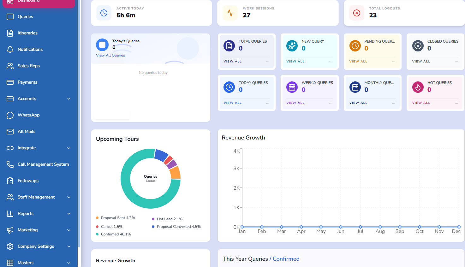
Task: Open the View All Queries link
Action: [110, 55]
